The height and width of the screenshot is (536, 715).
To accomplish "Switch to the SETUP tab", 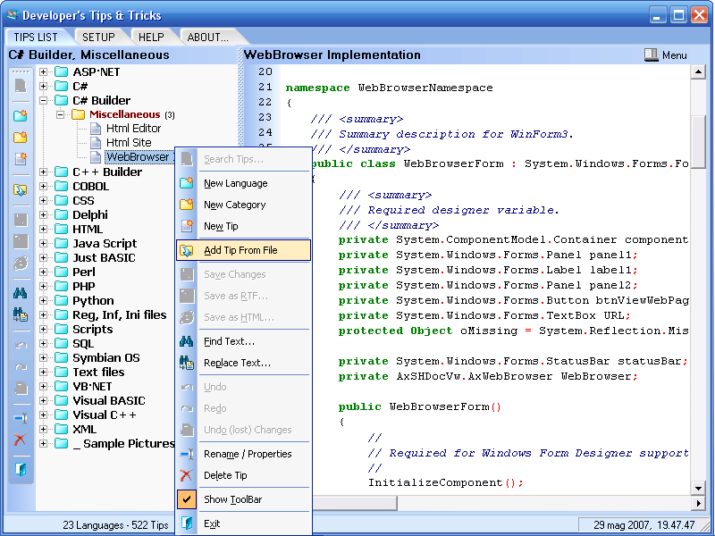I will click(x=98, y=38).
